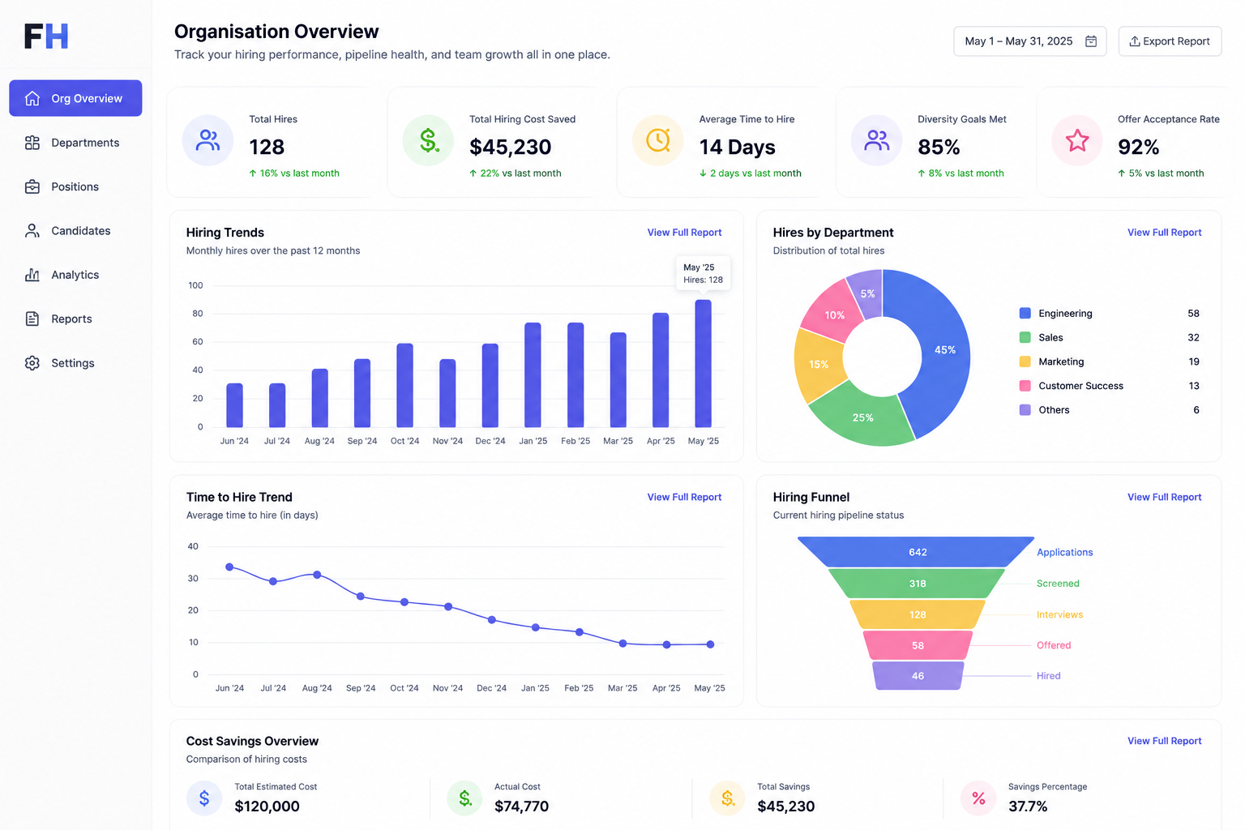Image resolution: width=1245 pixels, height=830 pixels.
Task: Click the 45% Engineering donut slice
Action: coord(945,350)
